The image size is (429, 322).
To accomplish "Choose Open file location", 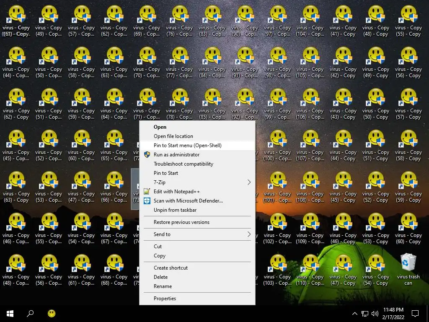I will click(197, 136).
